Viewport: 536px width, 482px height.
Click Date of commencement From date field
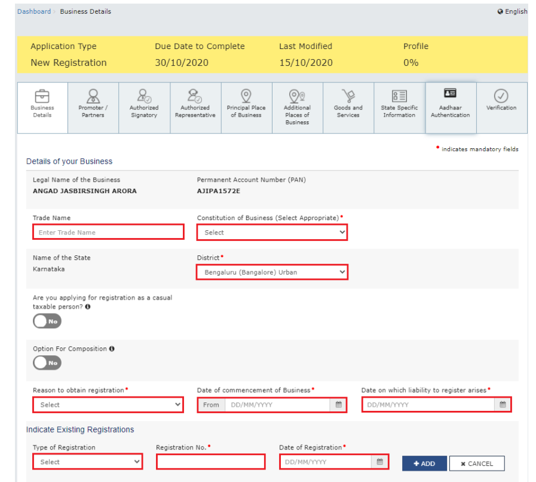(x=277, y=405)
